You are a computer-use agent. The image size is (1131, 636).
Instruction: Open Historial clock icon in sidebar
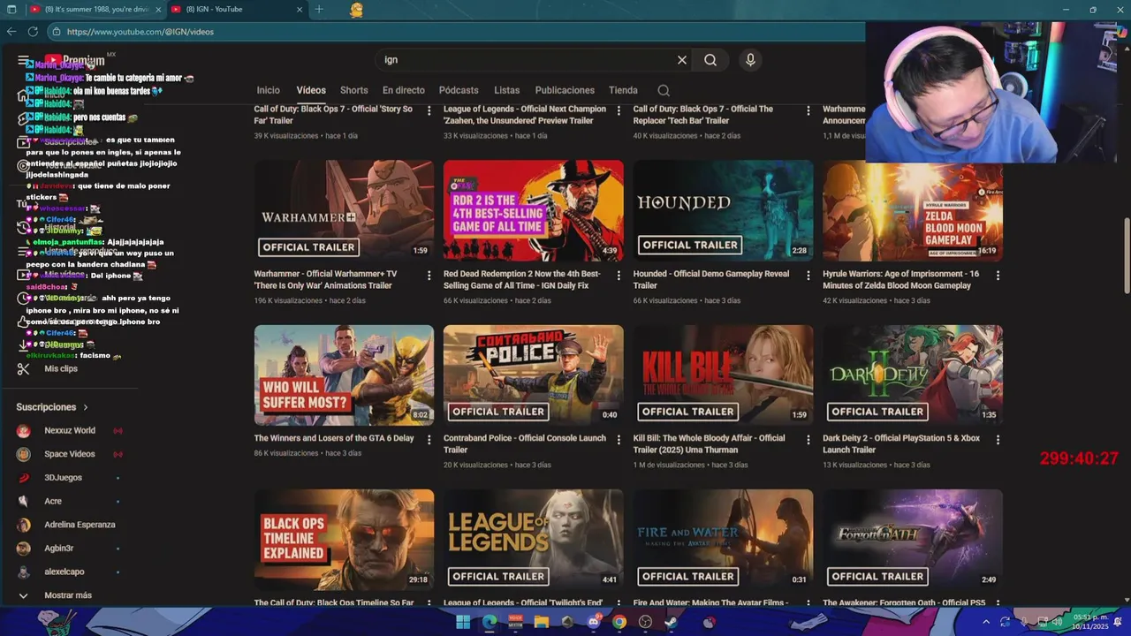[23, 227]
